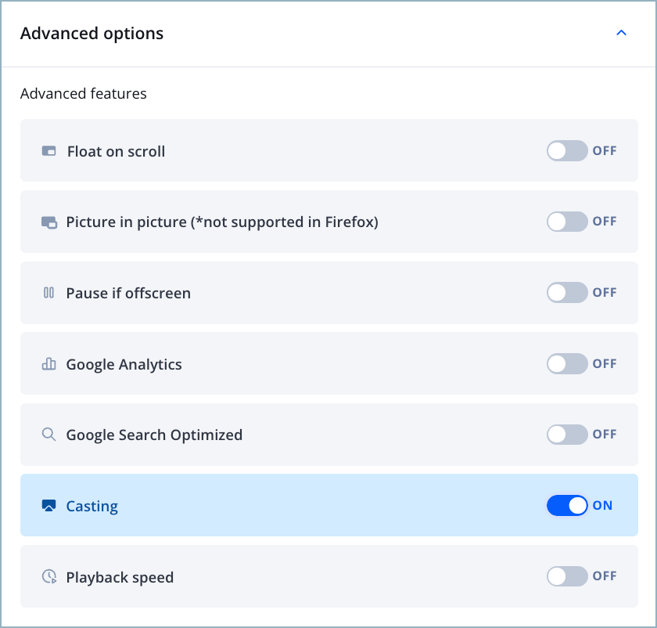Image resolution: width=657 pixels, height=628 pixels.
Task: Click the Pause if offscreen icon
Action: tap(48, 293)
